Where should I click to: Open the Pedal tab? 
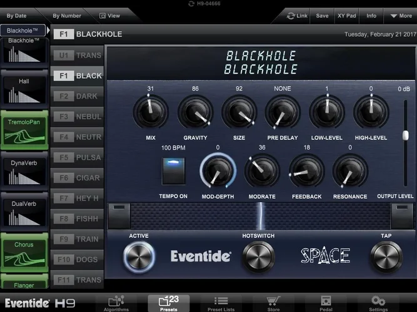(326, 303)
